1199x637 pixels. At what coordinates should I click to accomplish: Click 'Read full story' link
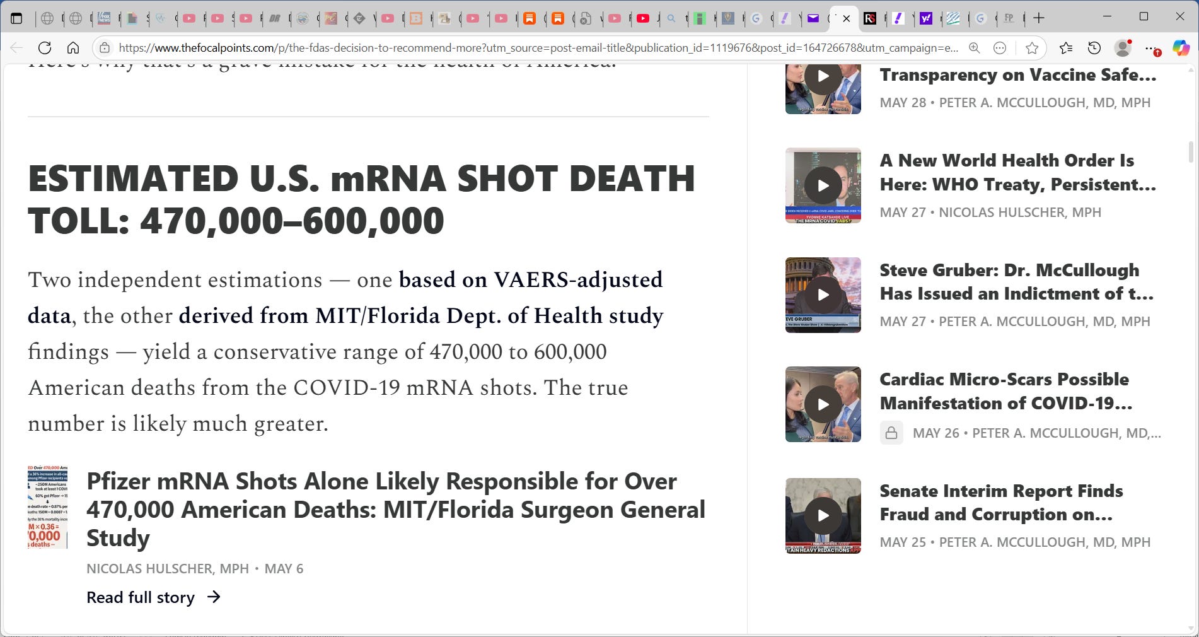141,597
